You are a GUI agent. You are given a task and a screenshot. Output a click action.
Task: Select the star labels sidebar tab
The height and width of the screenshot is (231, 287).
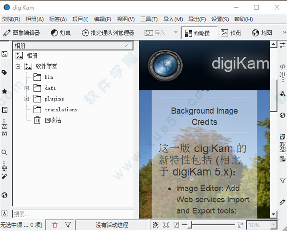(5, 91)
